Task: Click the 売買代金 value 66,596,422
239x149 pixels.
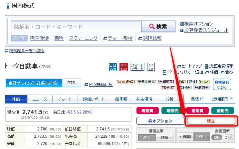Action: coord(108,144)
